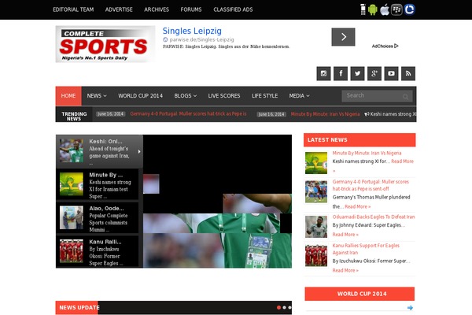The width and height of the screenshot is (472, 315).
Task: Open the Android app icon
Action: coord(373,9)
